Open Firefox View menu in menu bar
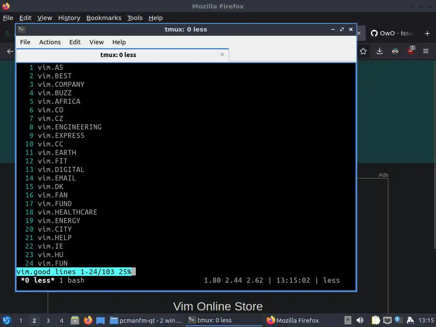436x327 pixels. pos(45,18)
